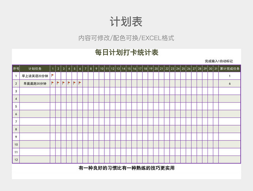Click the task cell 早上读英语20分钟
The image size is (253, 191).
(x=35, y=76)
